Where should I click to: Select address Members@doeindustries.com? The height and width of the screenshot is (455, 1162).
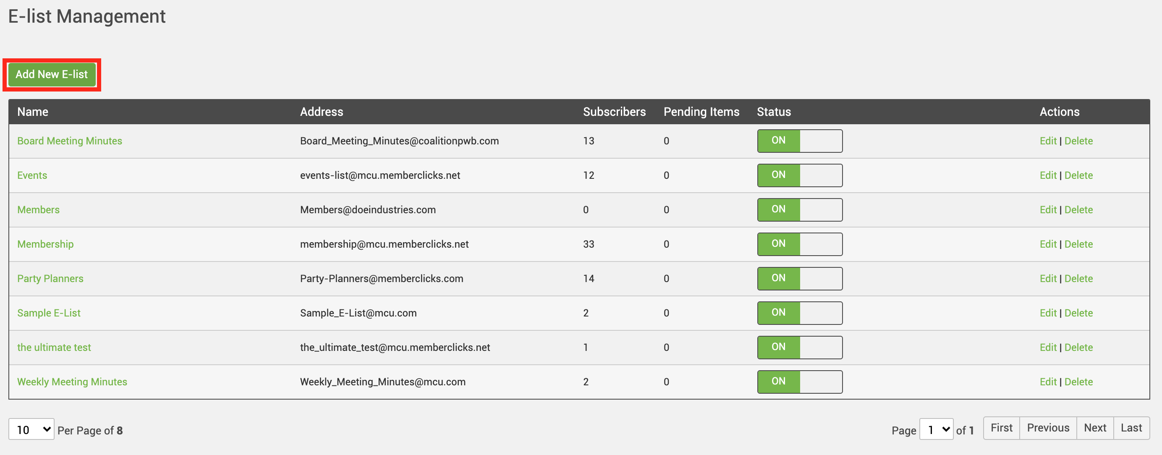[x=368, y=210]
